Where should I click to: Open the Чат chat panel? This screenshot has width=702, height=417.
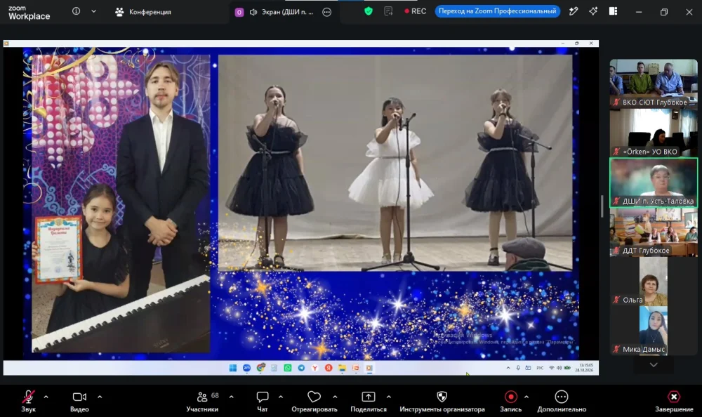click(263, 401)
